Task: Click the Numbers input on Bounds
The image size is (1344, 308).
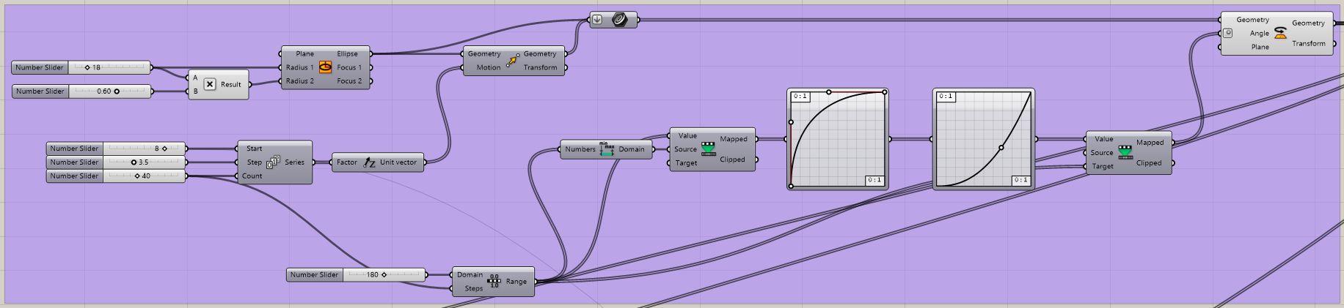Action: (x=580, y=149)
